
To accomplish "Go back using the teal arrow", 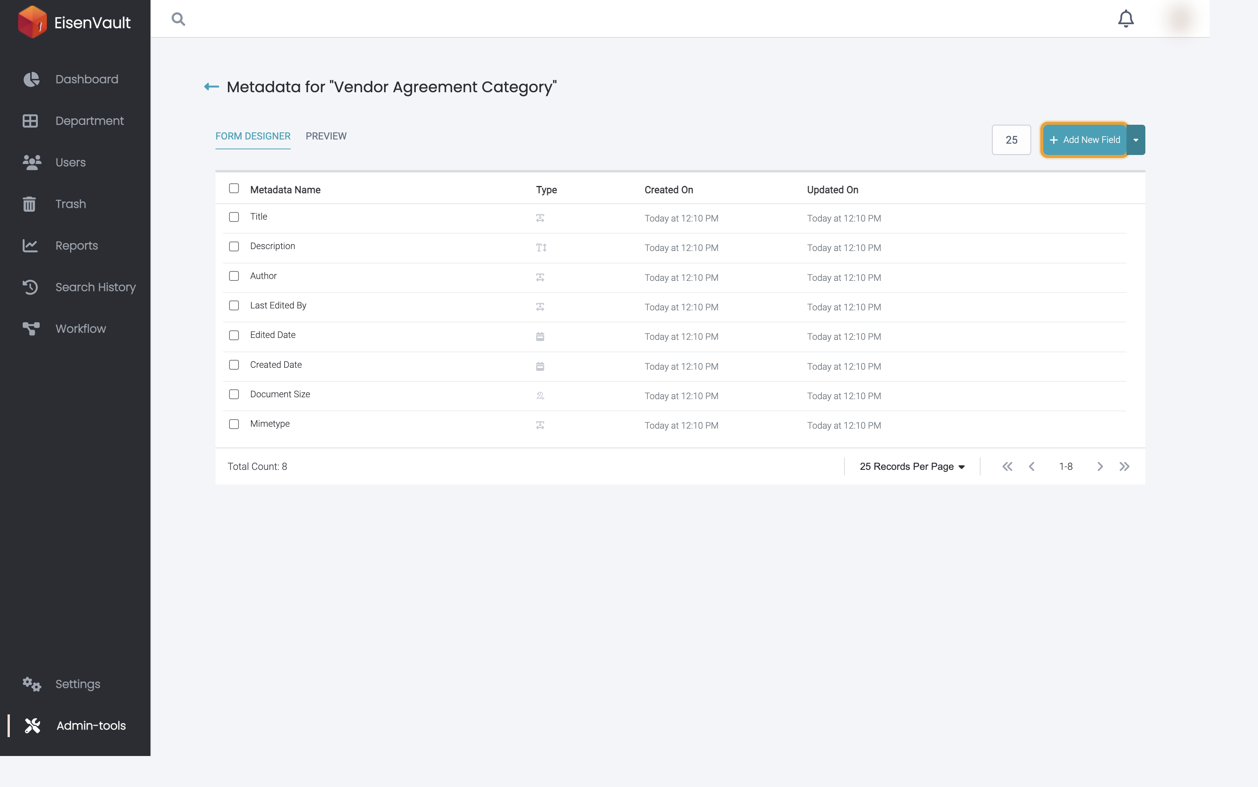I will 211,87.
